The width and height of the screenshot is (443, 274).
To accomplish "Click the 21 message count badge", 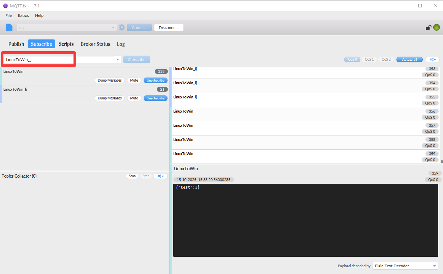I will (162, 89).
